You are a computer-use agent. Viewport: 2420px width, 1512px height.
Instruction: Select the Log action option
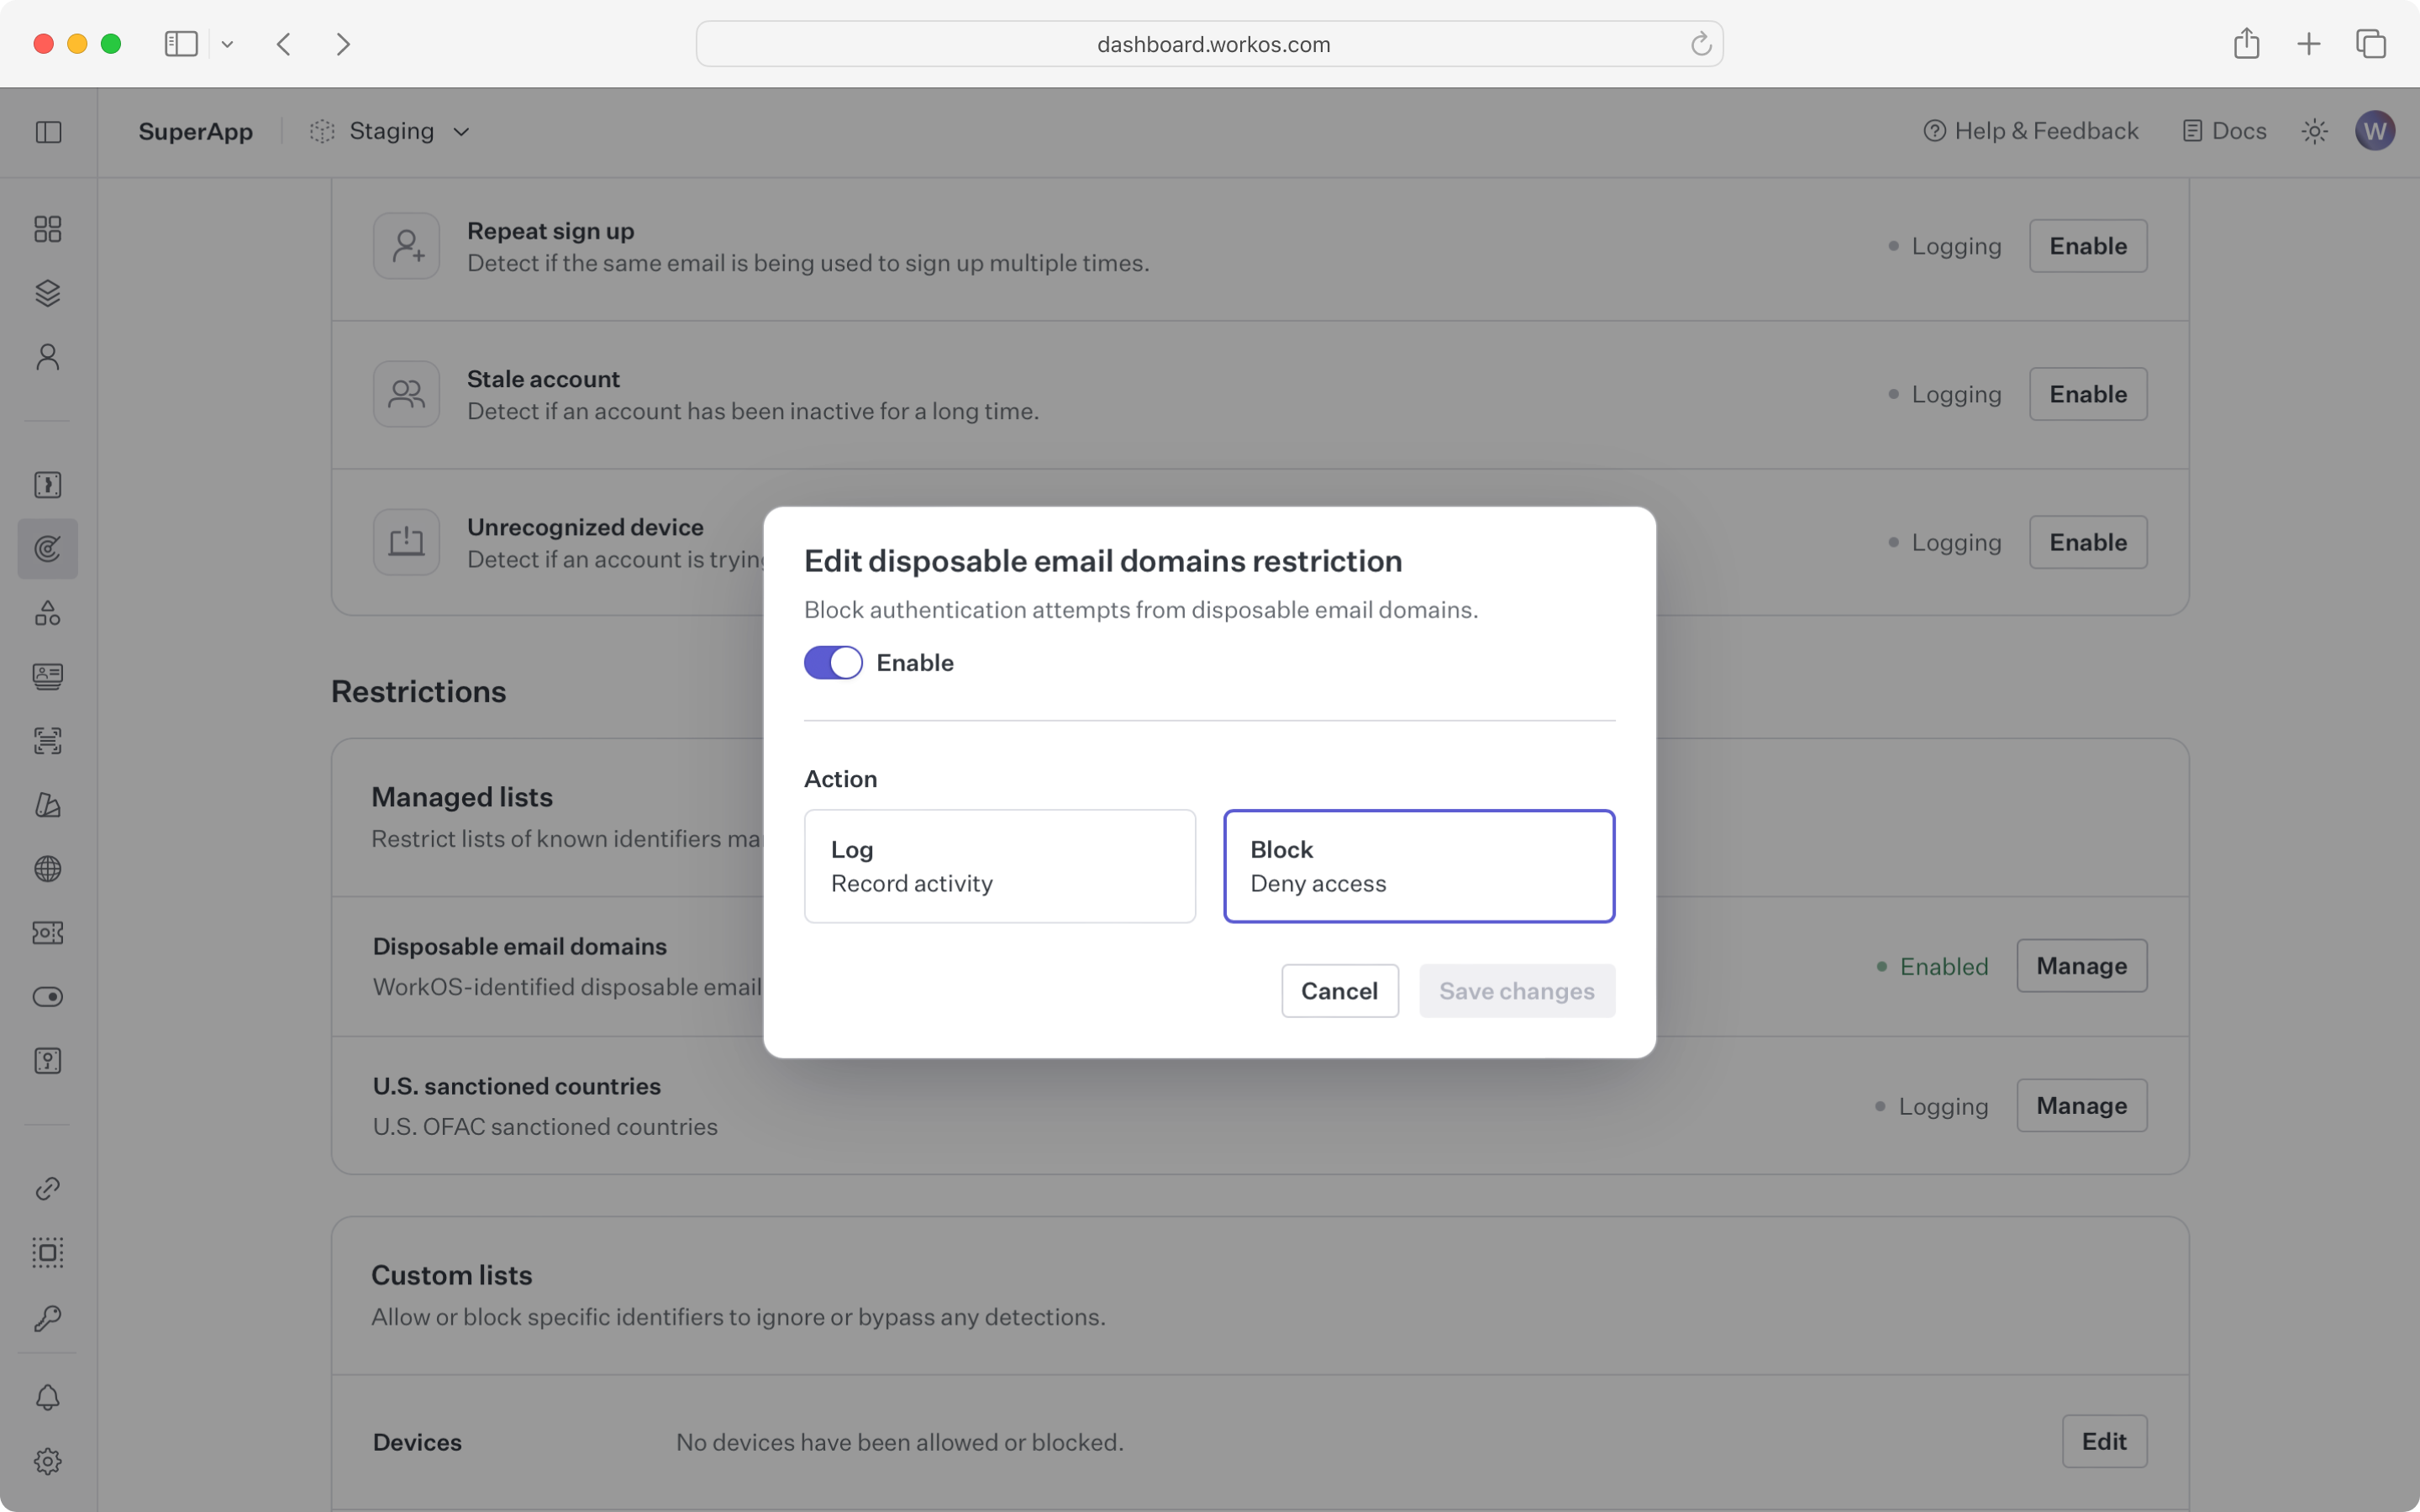[x=999, y=866]
